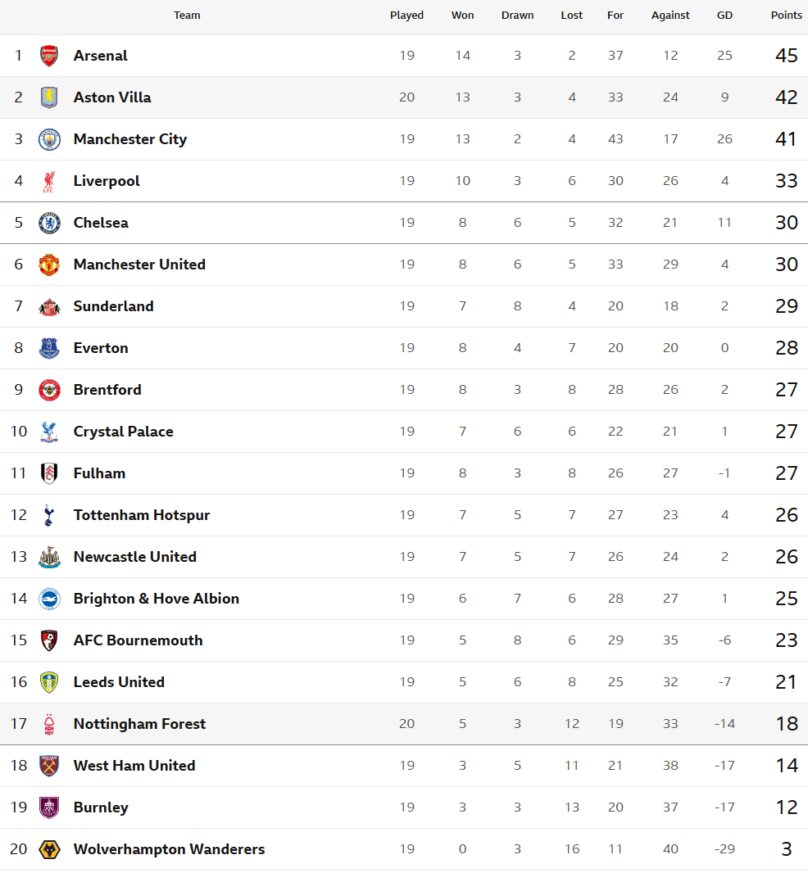808x873 pixels.
Task: Click the Tottenham Hotspur cockerel badge
Action: [49, 515]
